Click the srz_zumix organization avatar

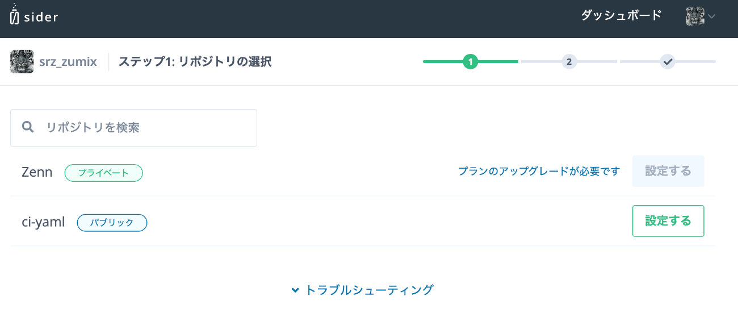pyautogui.click(x=22, y=61)
